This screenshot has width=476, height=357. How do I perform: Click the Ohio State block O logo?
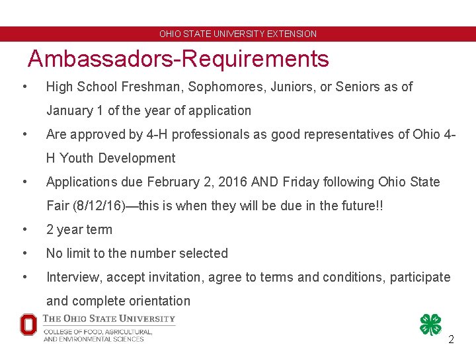point(28,325)
